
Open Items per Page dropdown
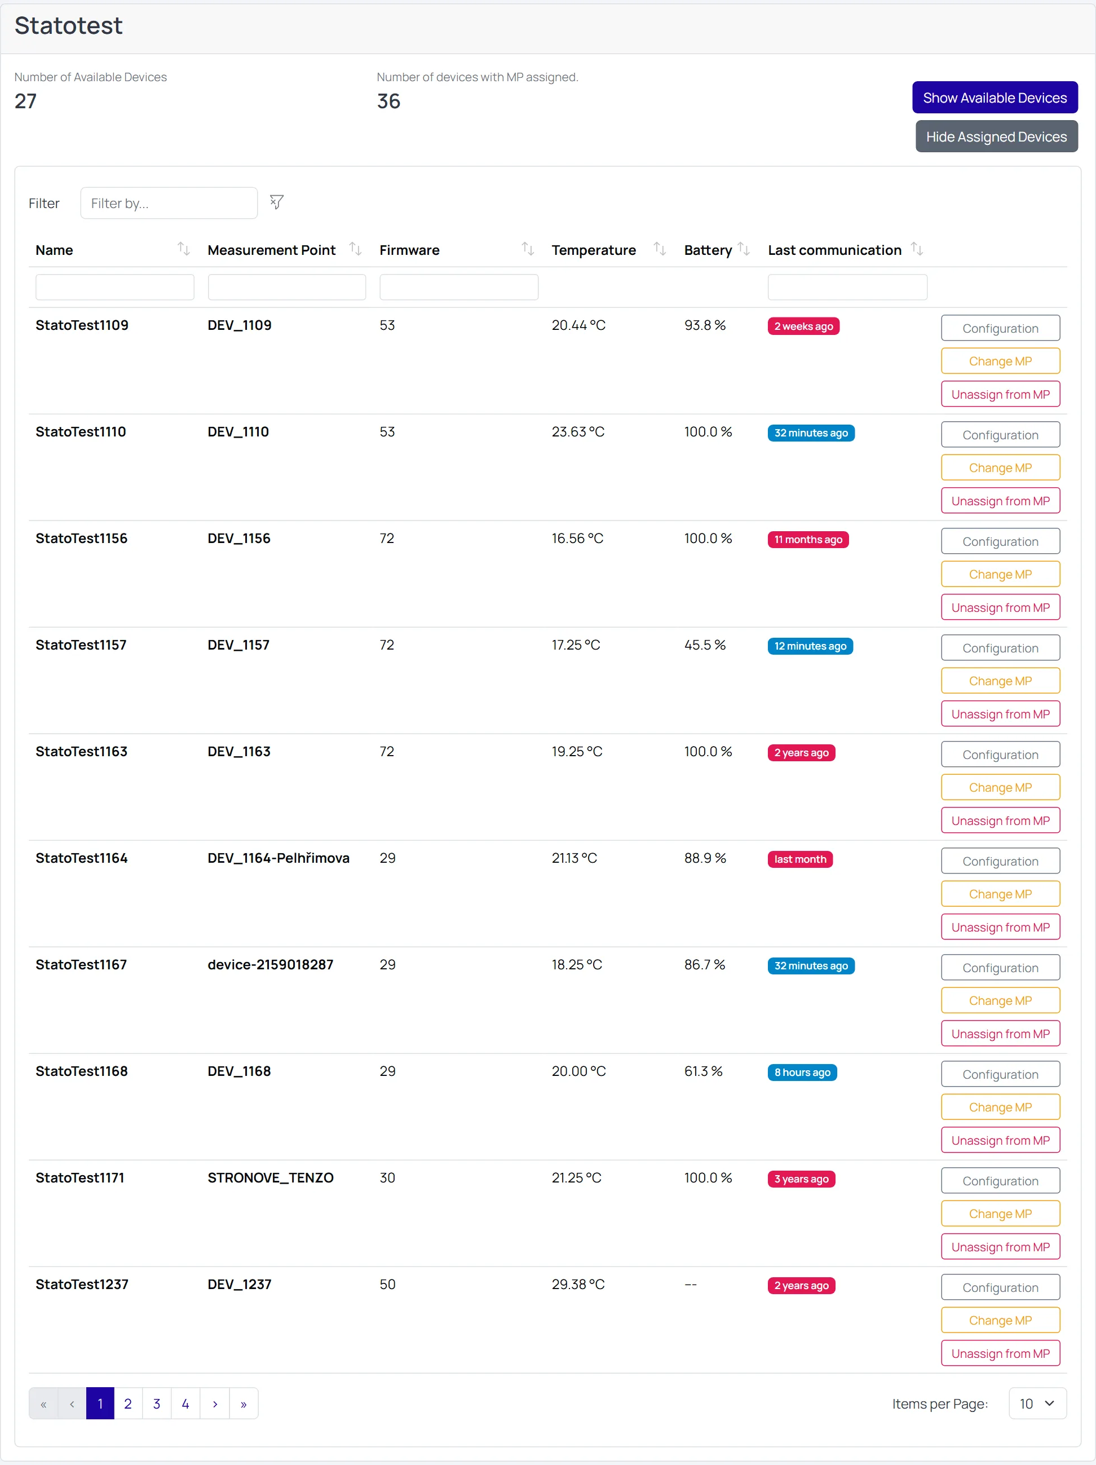pyautogui.click(x=1037, y=1404)
